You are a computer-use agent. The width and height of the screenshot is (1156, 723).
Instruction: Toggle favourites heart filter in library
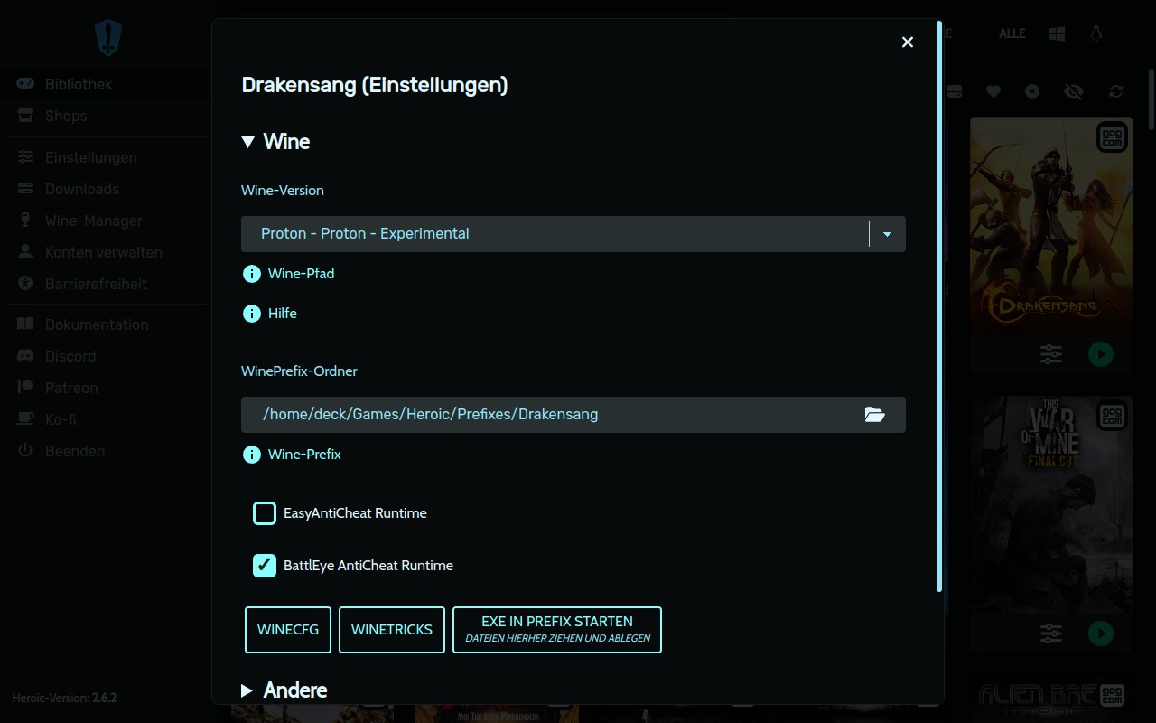[993, 91]
